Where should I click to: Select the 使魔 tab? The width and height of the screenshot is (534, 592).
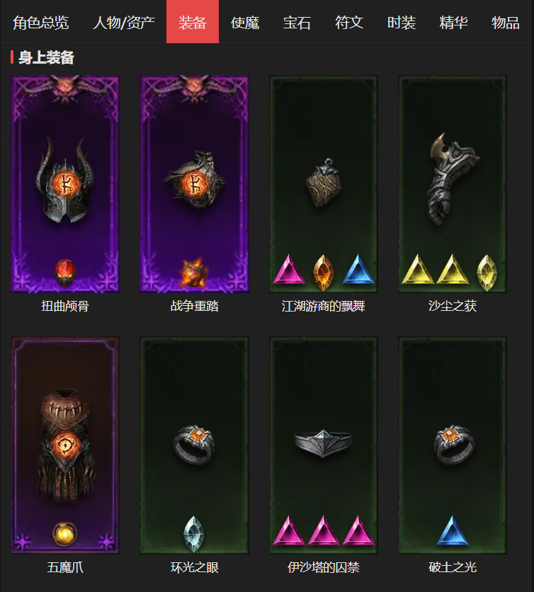pos(245,23)
